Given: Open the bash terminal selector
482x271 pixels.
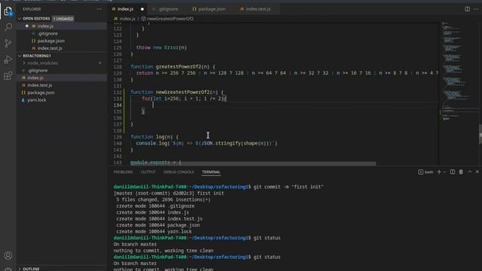Looking at the screenshot, I should click(x=426, y=172).
